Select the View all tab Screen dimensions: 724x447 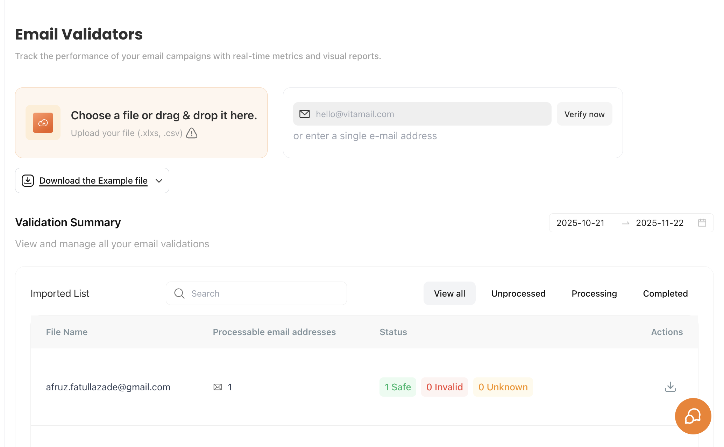[449, 293]
